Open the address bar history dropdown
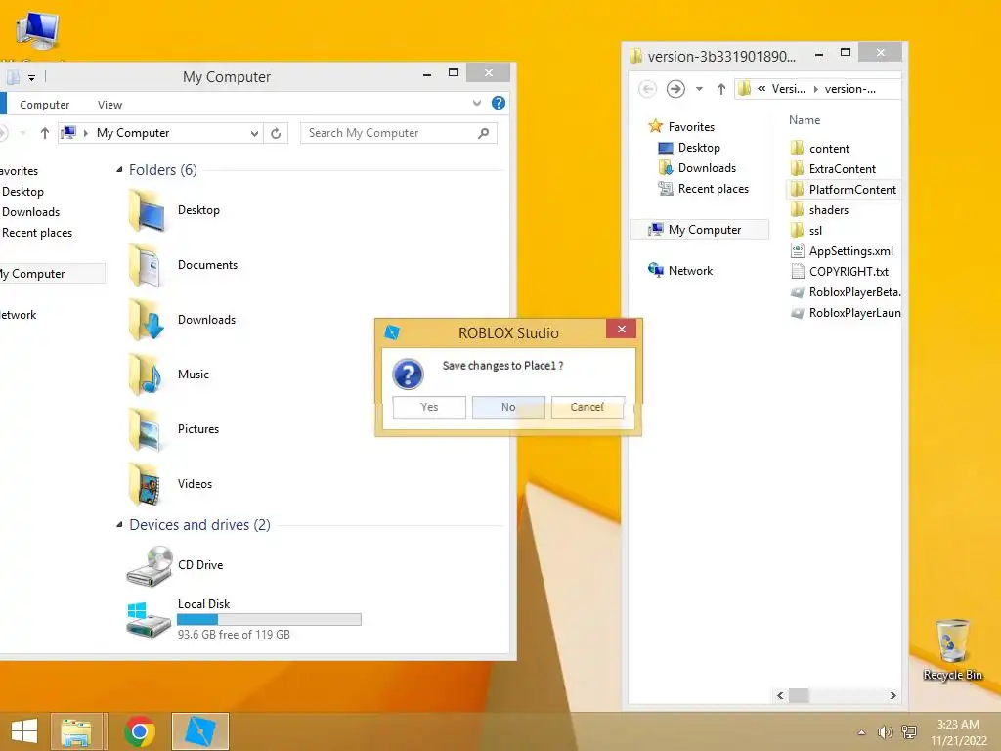Screen dimensions: 1001x751 tap(254, 133)
